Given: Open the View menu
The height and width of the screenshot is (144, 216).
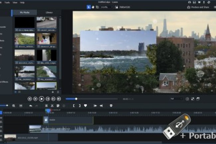Looking at the screenshot, I should coord(15,2).
